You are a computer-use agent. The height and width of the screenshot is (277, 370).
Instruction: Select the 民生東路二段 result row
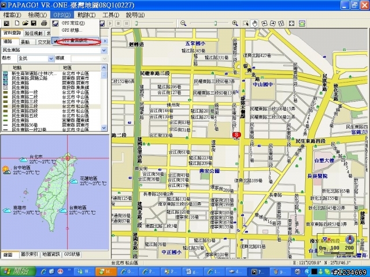point(51,97)
